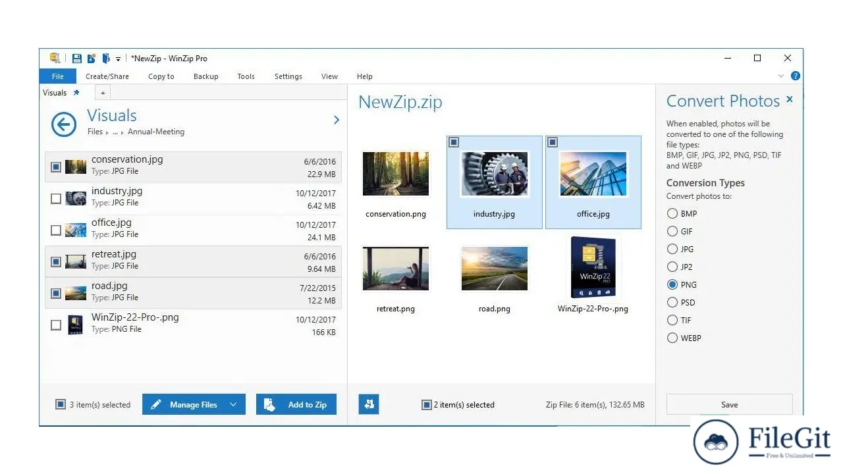Select the PSD conversion type
Screen dimensions: 843x474
[672, 302]
